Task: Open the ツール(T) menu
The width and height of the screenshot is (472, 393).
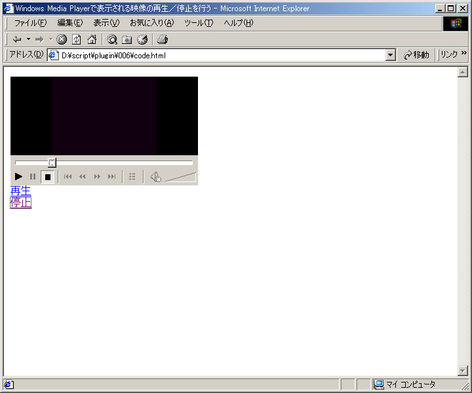Action: [x=199, y=23]
